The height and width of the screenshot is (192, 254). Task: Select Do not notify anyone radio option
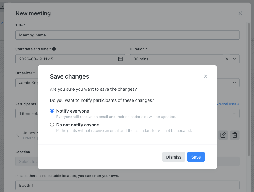pos(52,125)
